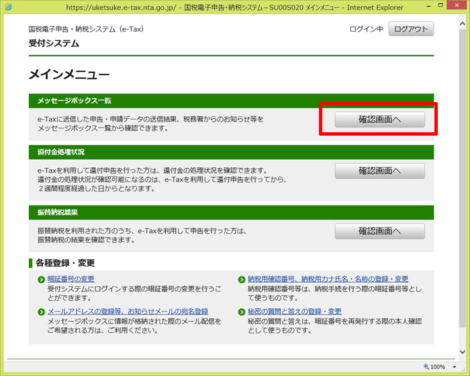
Task: Click the ログイン中 status text
Action: pos(367,29)
